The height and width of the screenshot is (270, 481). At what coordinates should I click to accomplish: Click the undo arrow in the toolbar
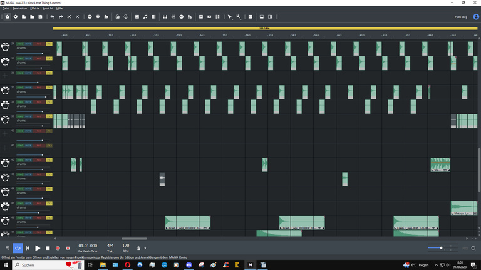click(x=52, y=16)
